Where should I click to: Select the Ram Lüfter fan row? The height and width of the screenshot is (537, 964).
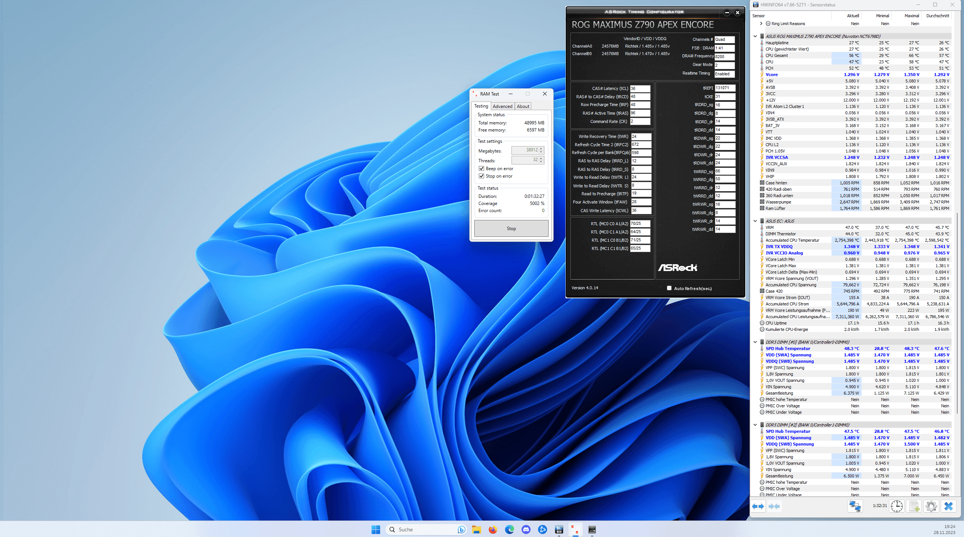click(x=855, y=208)
